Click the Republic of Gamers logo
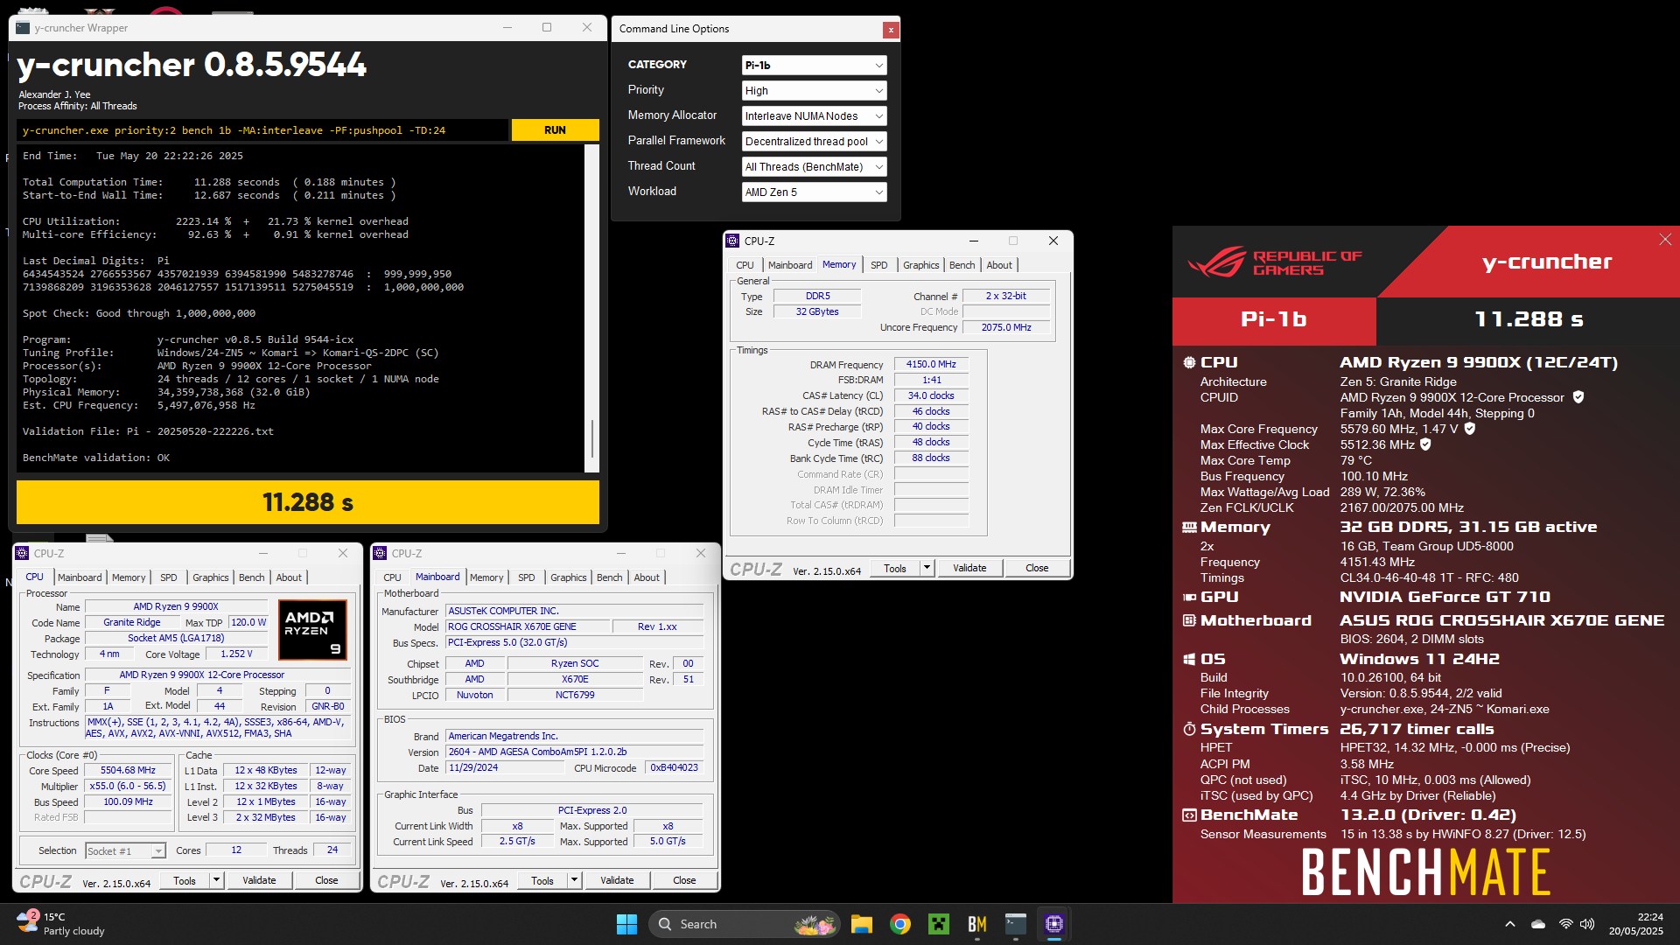1680x945 pixels. [1275, 262]
